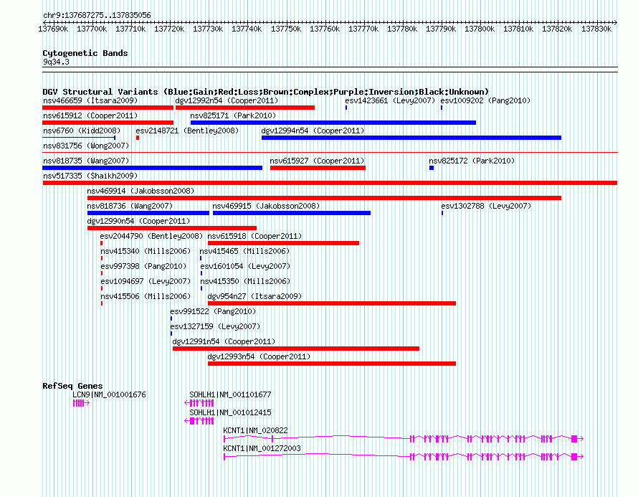The image size is (638, 497).
Task: Click LCN9|NM_001001676 gene label
Action: [x=109, y=394]
